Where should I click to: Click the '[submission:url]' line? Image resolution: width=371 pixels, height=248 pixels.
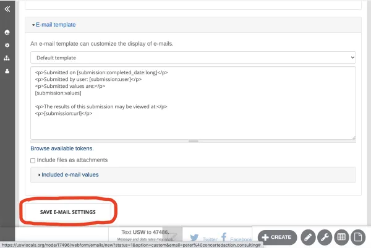pos(64,113)
